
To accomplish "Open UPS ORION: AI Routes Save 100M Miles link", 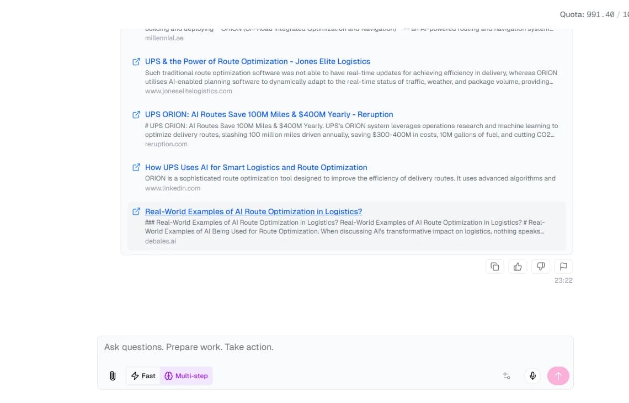I will 269,114.
